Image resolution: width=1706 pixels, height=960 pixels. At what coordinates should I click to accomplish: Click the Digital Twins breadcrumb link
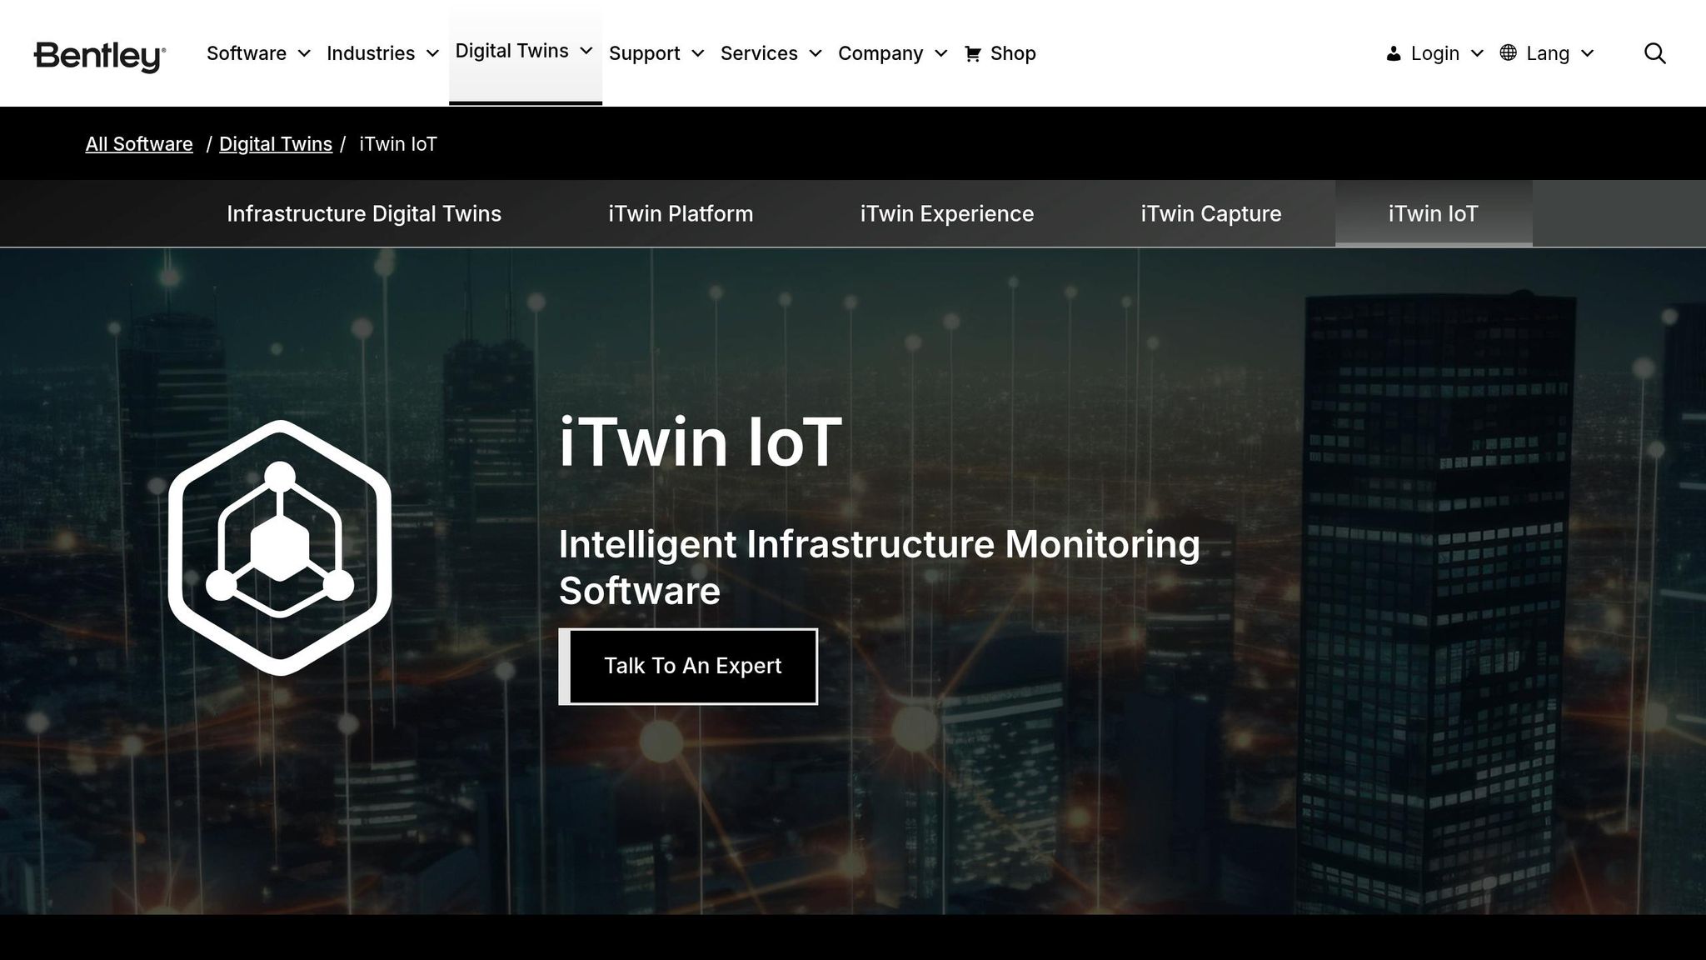click(275, 143)
